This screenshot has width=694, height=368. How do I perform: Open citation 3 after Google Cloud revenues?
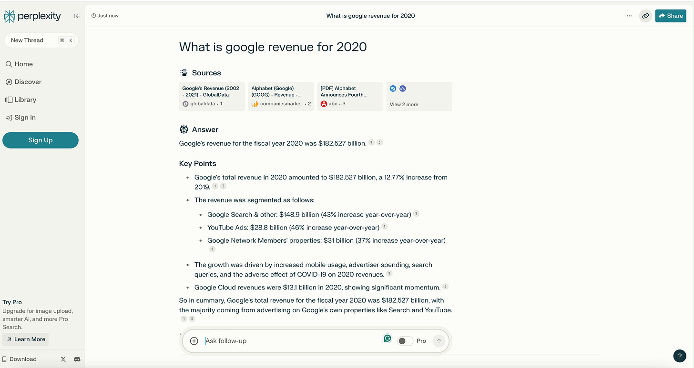pos(445,287)
